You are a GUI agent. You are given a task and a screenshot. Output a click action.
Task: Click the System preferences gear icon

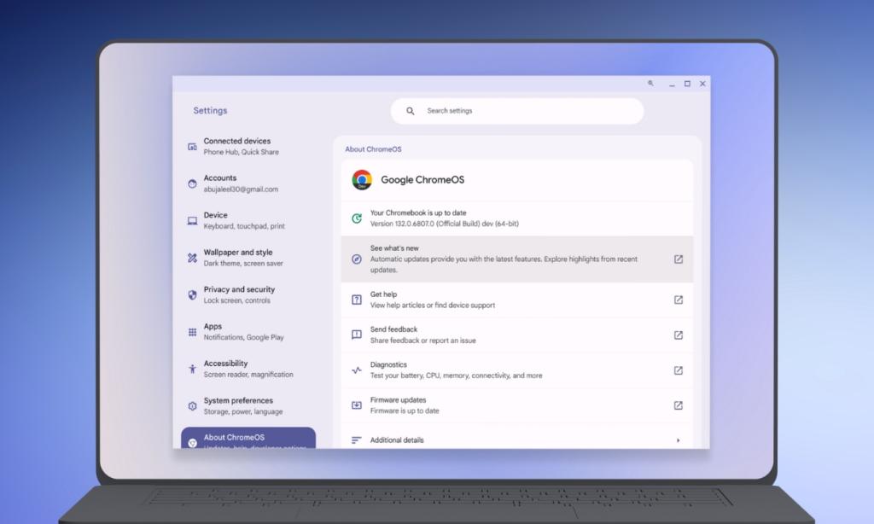(192, 405)
